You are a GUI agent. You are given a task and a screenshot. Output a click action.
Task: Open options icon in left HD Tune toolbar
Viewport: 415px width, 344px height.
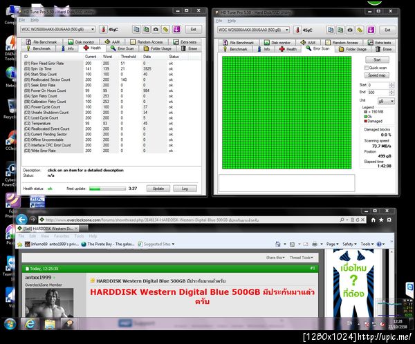pyautogui.click(x=166, y=29)
